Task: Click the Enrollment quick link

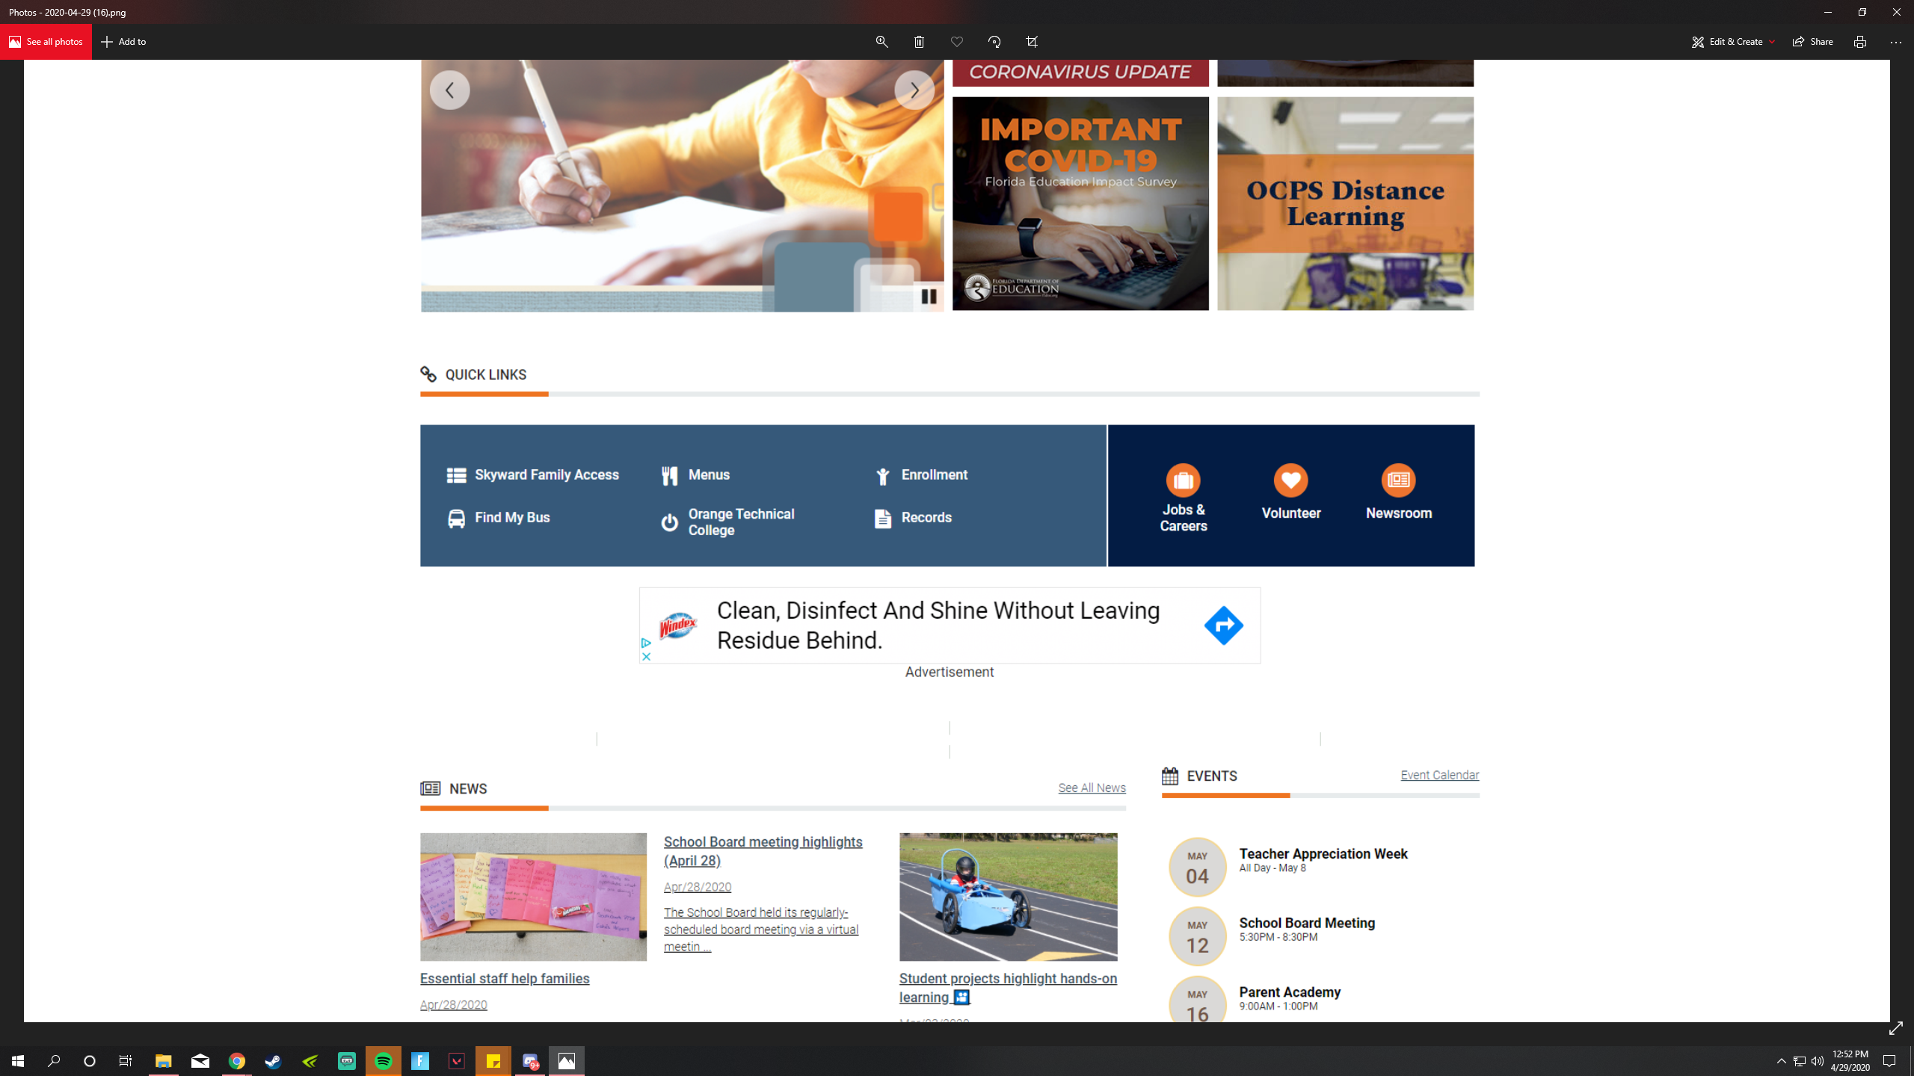Action: (921, 475)
